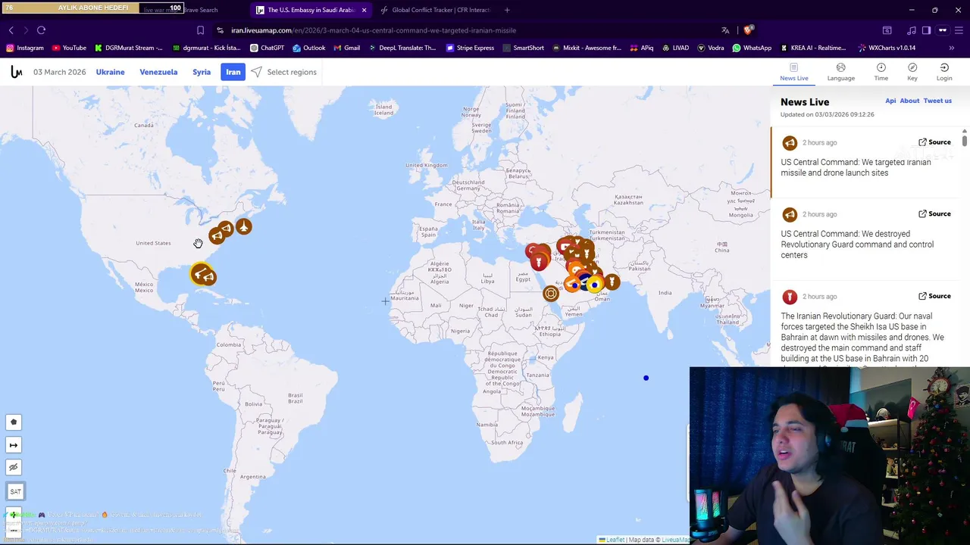Read 'We destroyed Revolutionary Guard command' headline
This screenshot has height=545, width=970.
coord(857,244)
